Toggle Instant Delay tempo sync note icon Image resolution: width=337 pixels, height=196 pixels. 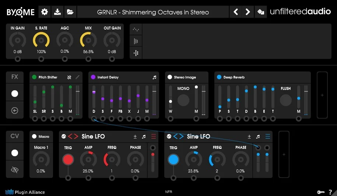[154, 77]
